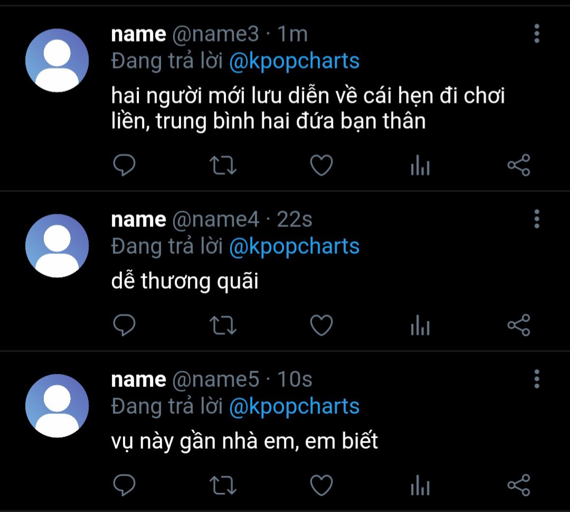Reply to the @name4 tweet
The height and width of the screenshot is (512, 570).
click(125, 325)
